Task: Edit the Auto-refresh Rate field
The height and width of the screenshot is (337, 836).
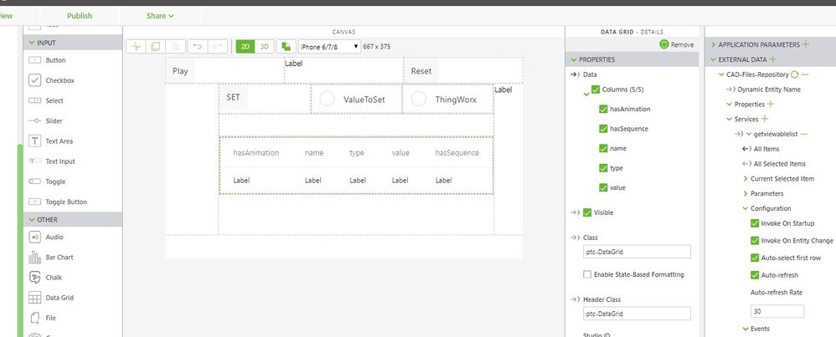Action: click(777, 311)
